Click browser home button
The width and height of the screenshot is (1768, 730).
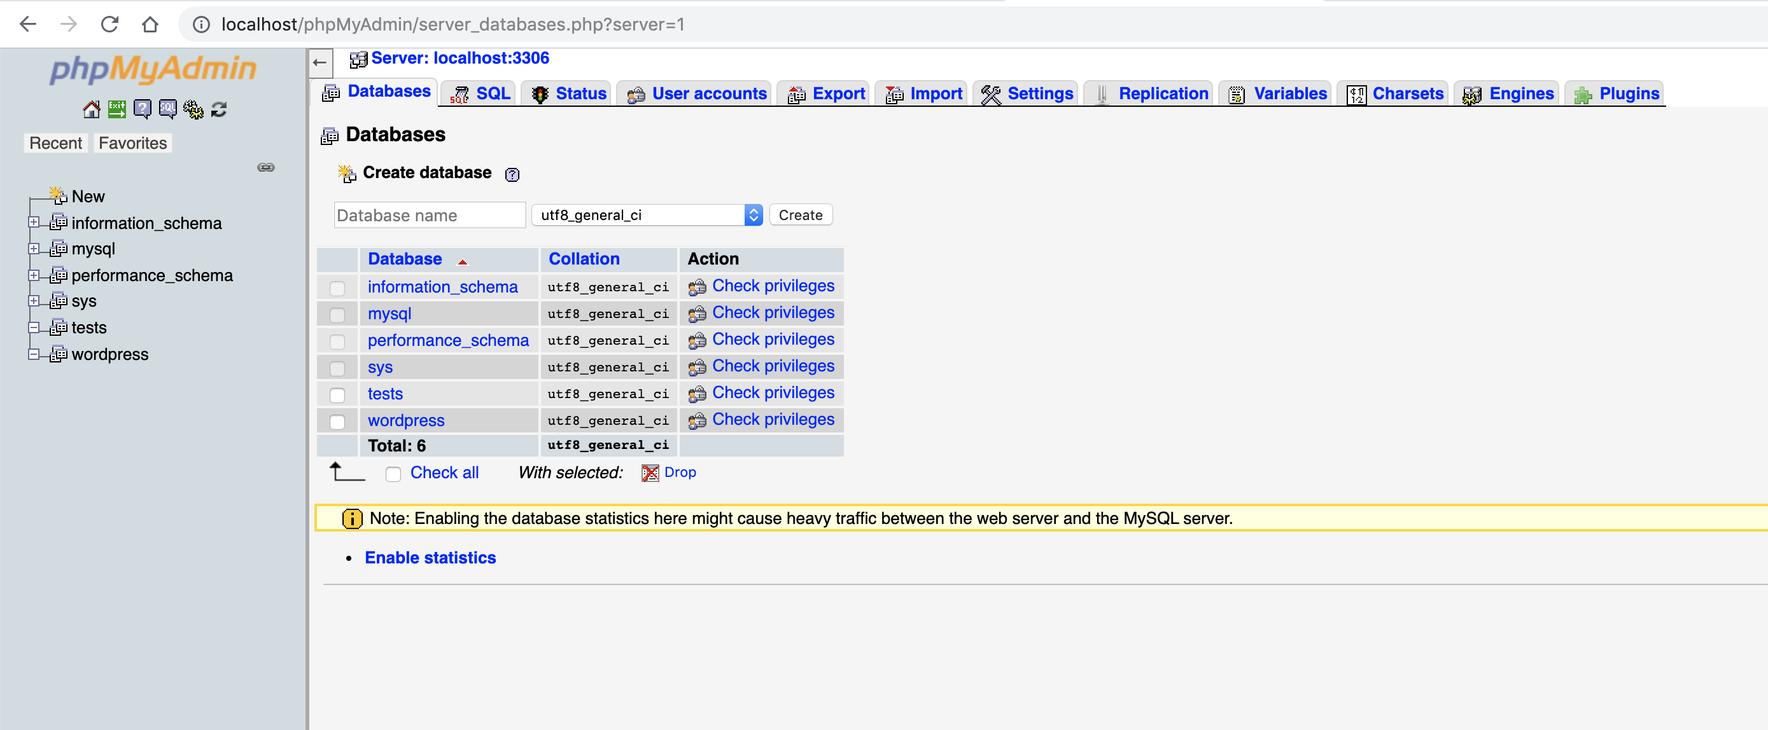tap(150, 24)
